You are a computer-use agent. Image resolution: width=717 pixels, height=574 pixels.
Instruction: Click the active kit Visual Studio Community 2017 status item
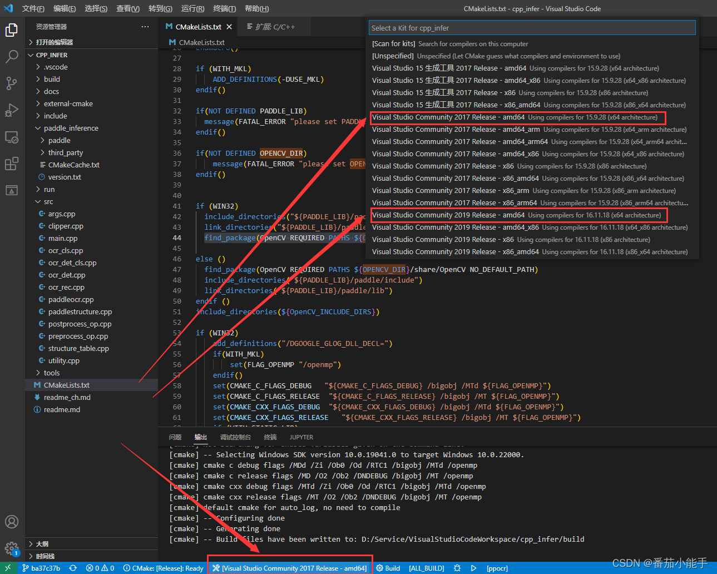(290, 568)
